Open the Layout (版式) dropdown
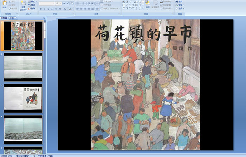This screenshot has width=246, height=157. (x=32, y=1)
